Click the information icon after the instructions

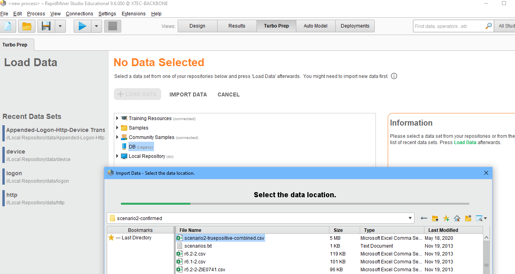(394, 76)
